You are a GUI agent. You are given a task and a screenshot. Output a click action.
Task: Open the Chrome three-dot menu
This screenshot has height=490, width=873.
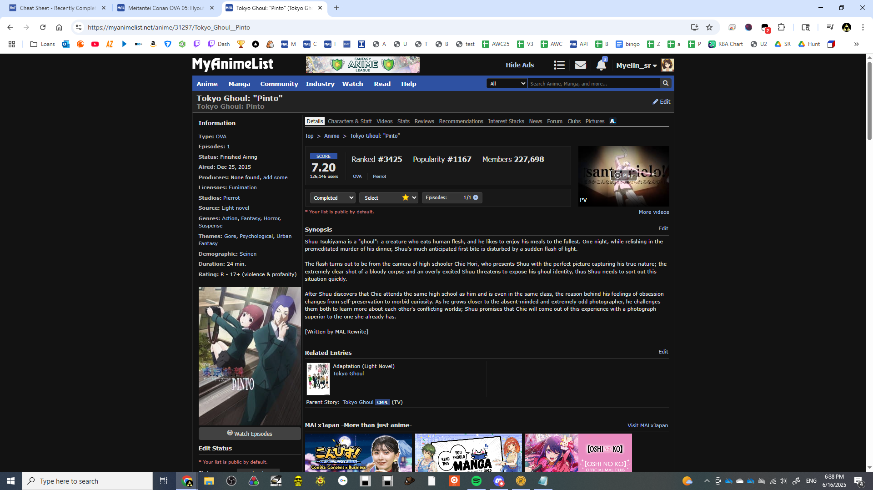[x=863, y=27]
